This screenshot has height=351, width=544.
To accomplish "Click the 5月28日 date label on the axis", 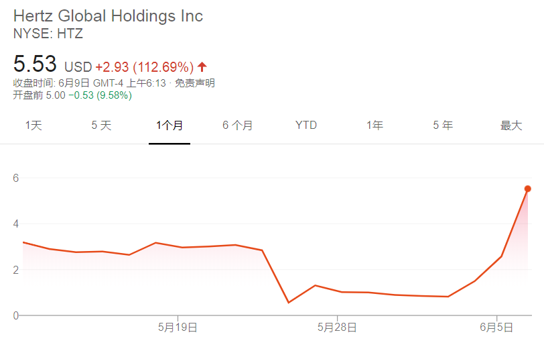I will (337, 328).
